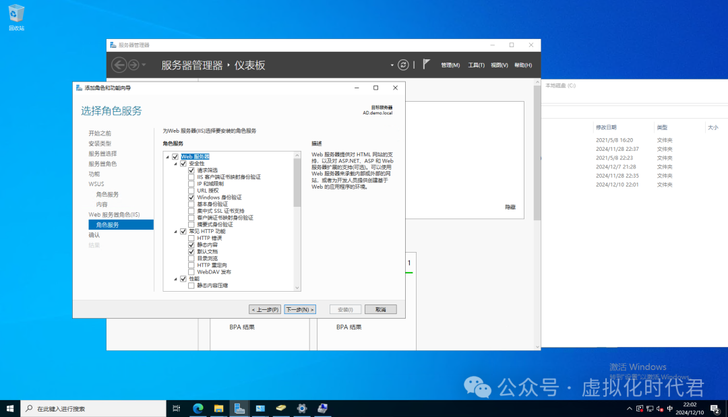Click role services list scroll down arrow

click(297, 288)
